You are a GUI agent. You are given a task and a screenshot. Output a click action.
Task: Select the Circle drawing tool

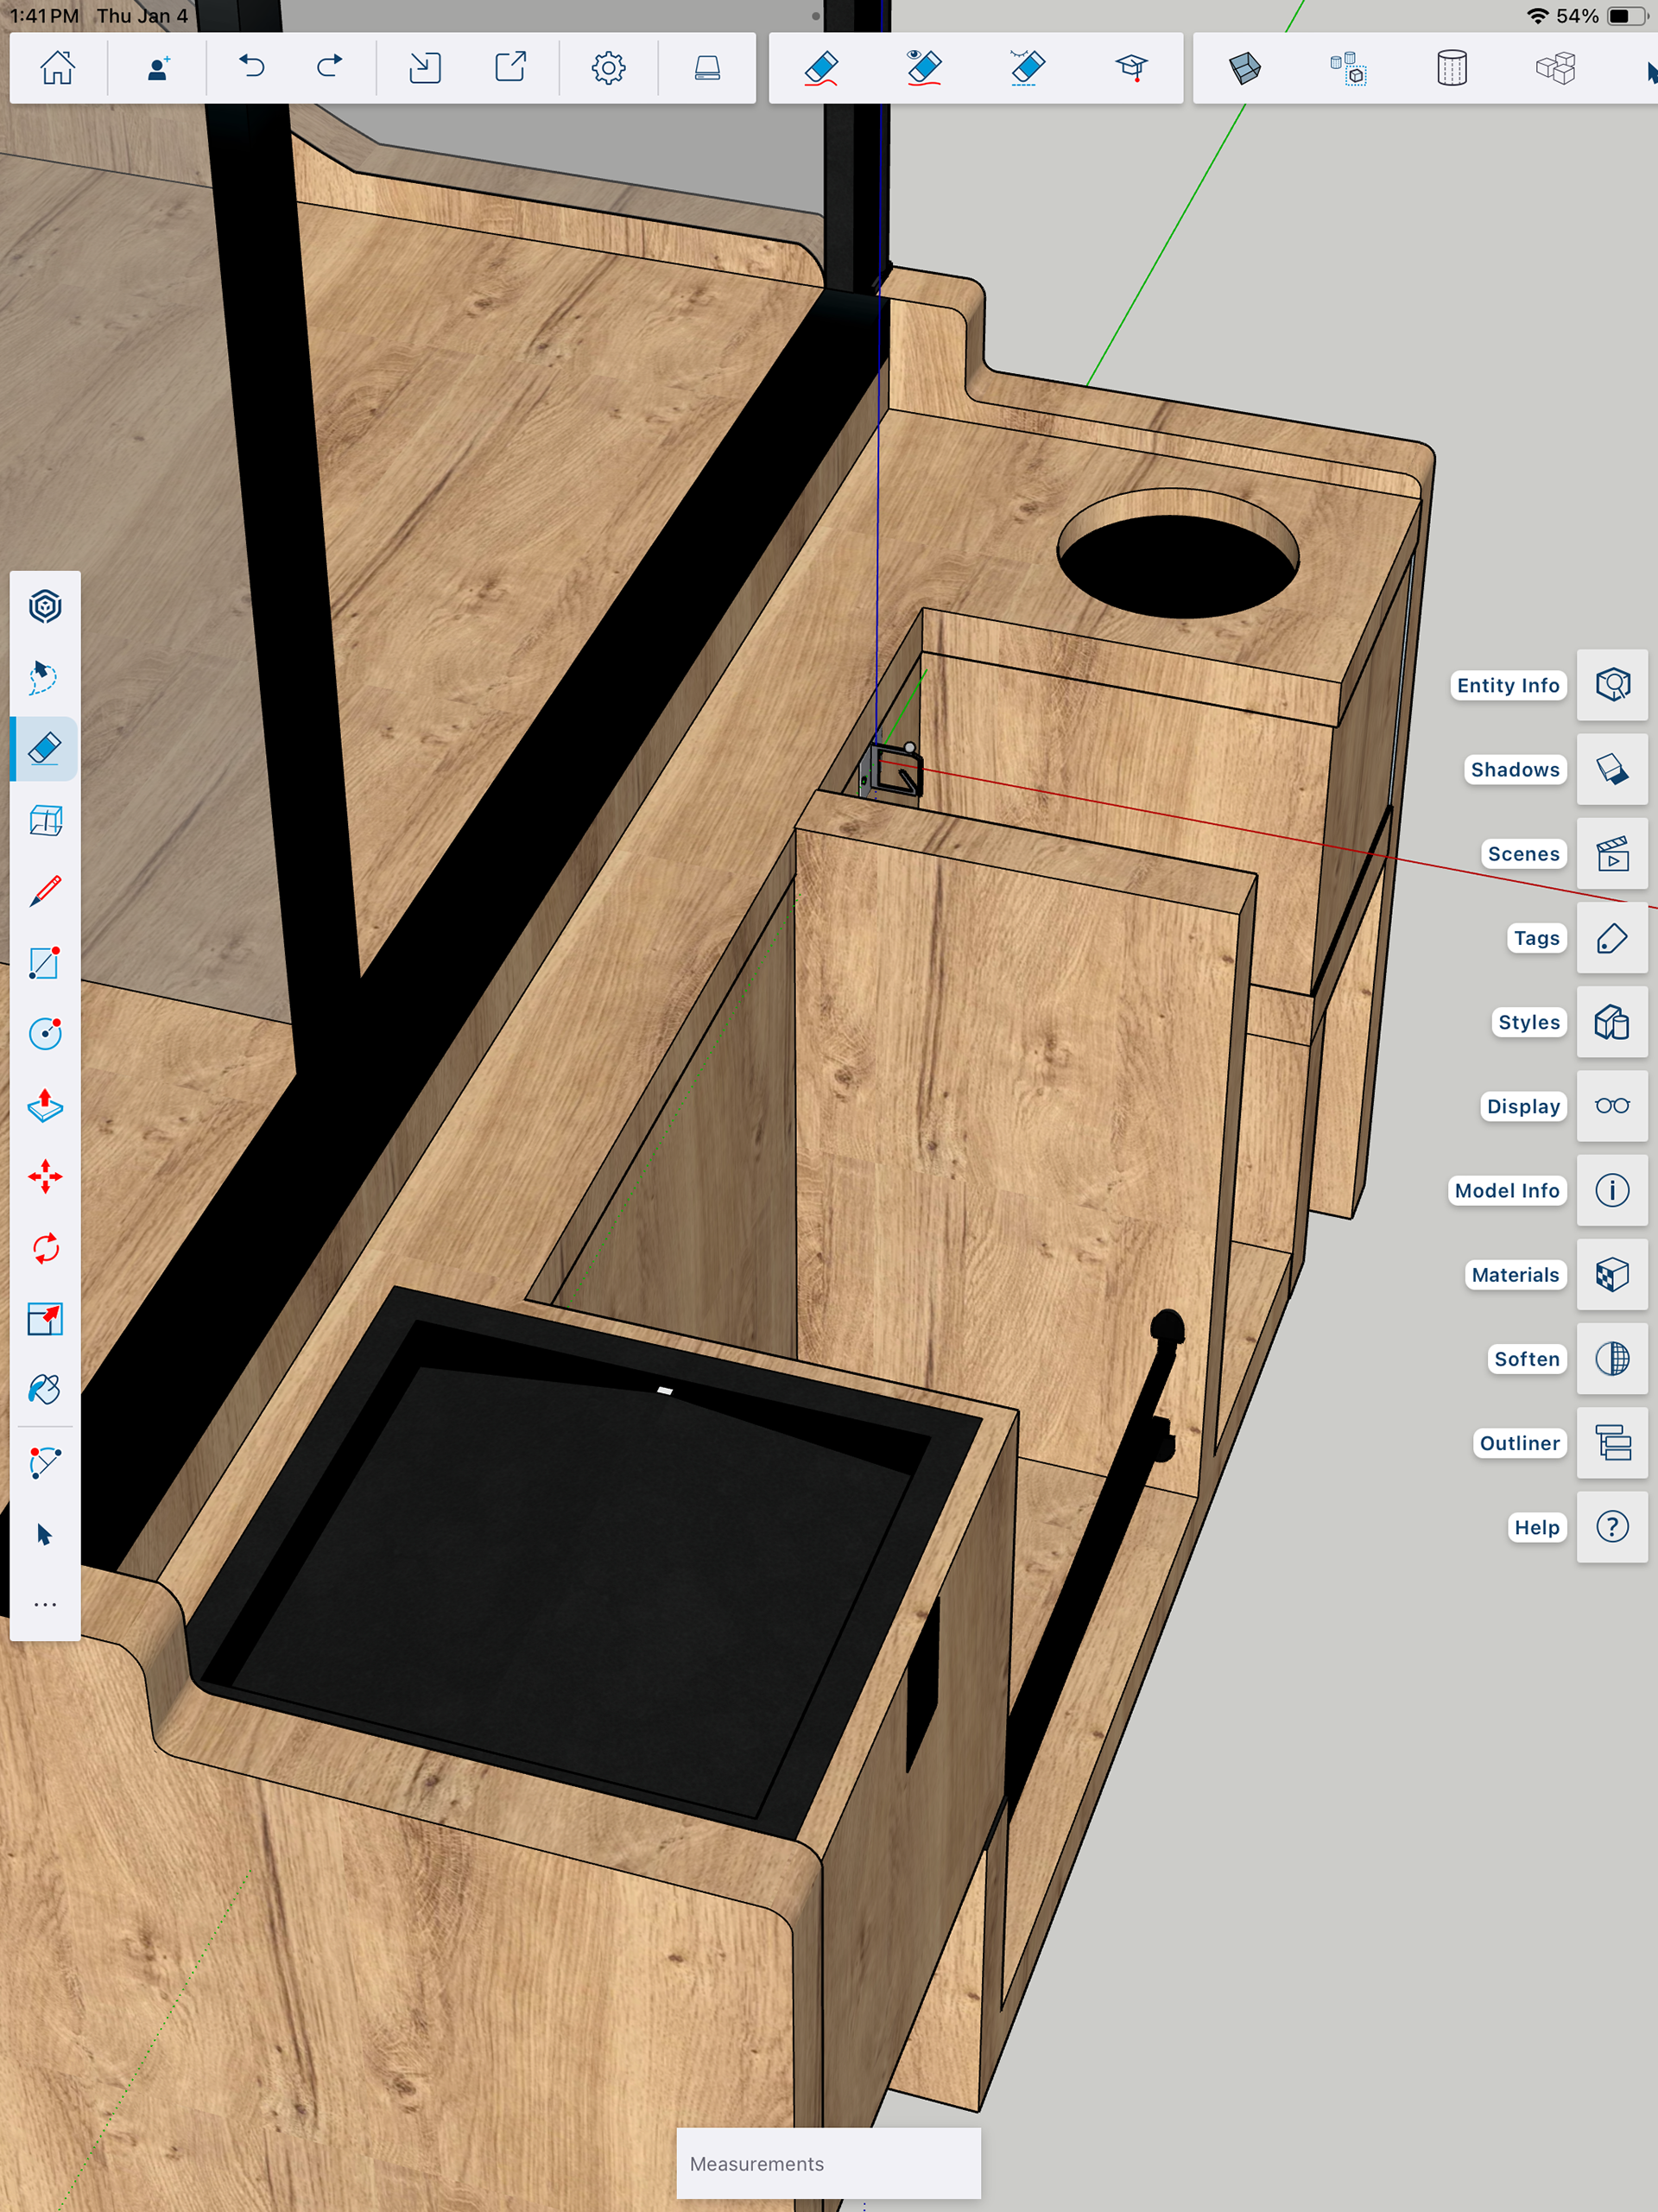45,1033
